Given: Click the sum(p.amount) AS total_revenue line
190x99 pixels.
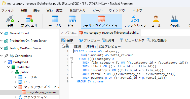Looking at the screenshot, I should pos(107,55).
